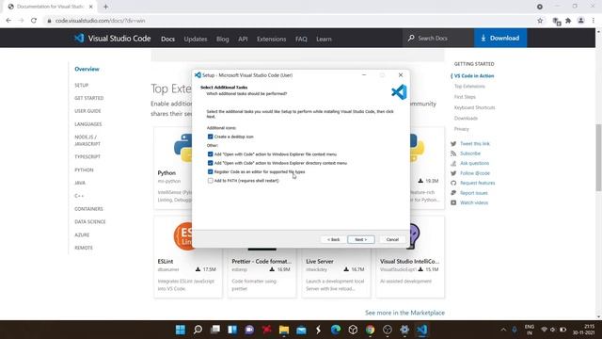Open LANGUAGES section in sidebar
This screenshot has height=339, width=602.
[87, 124]
